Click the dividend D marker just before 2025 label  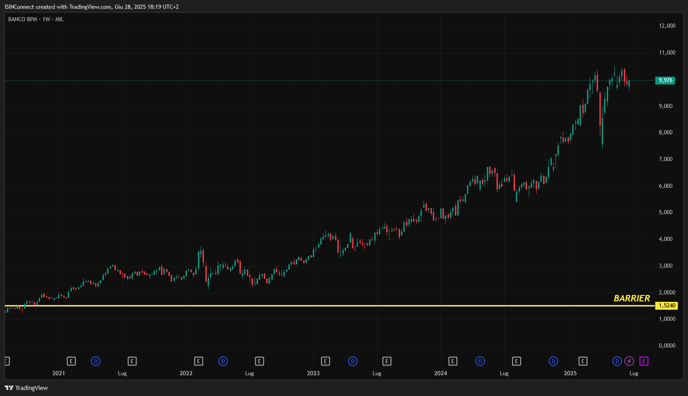[x=553, y=361]
